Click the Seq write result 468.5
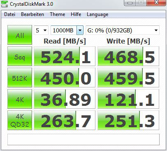Image resolution: width=167 pixels, height=151 pixels. coord(128,56)
